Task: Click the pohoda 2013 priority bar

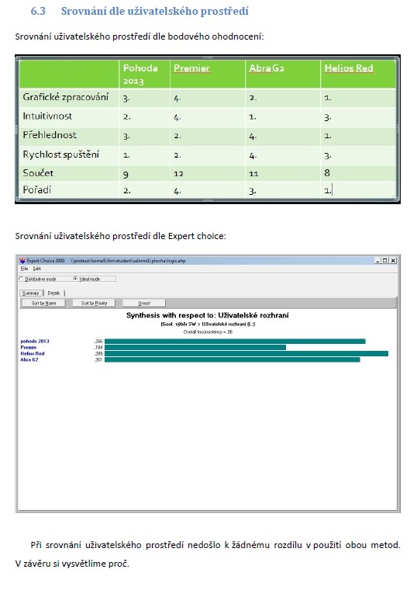Action: [x=235, y=342]
